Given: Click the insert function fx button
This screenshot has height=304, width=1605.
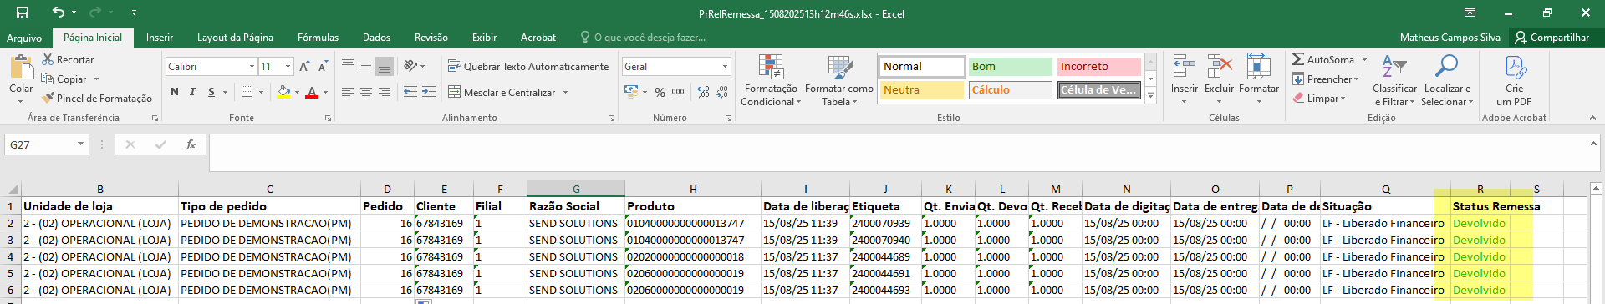Looking at the screenshot, I should coord(191,144).
